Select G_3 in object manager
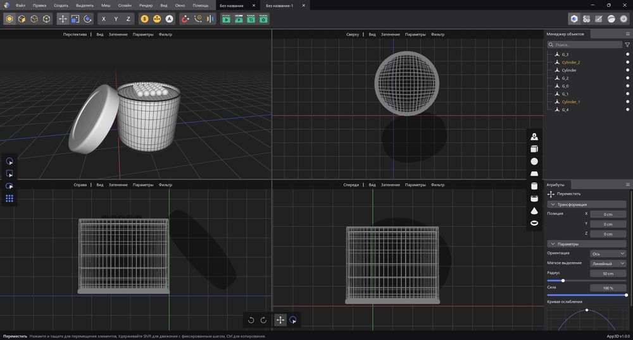633x340 pixels. click(x=565, y=54)
